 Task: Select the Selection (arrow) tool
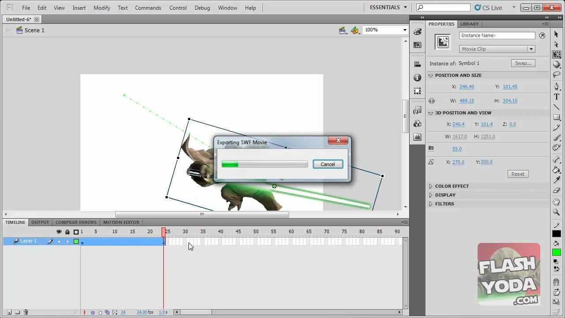point(557,34)
